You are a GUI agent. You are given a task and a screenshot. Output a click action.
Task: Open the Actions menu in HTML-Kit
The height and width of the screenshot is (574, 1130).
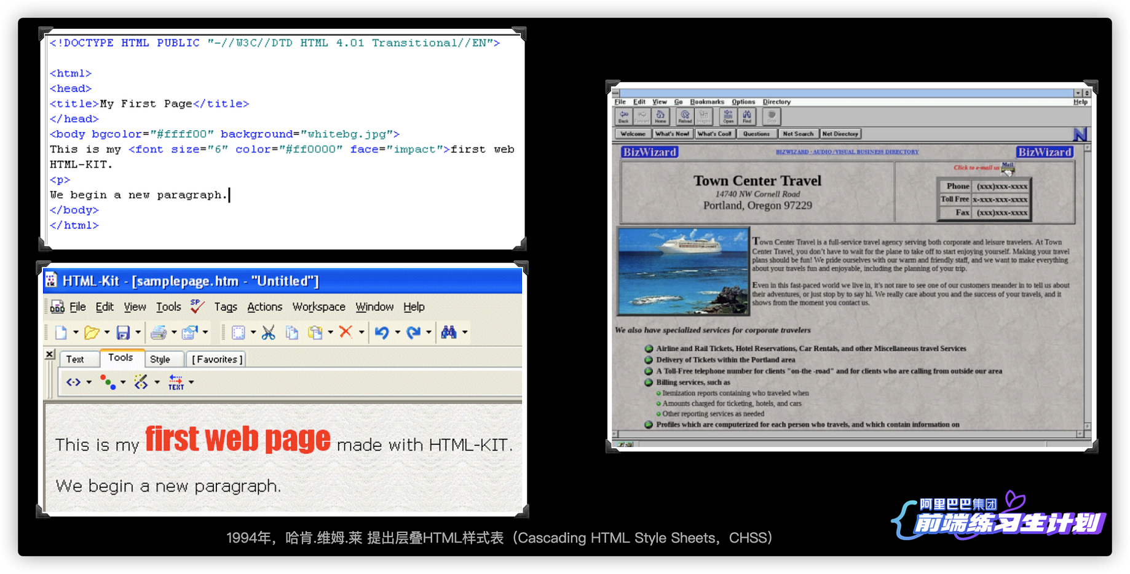pos(264,306)
